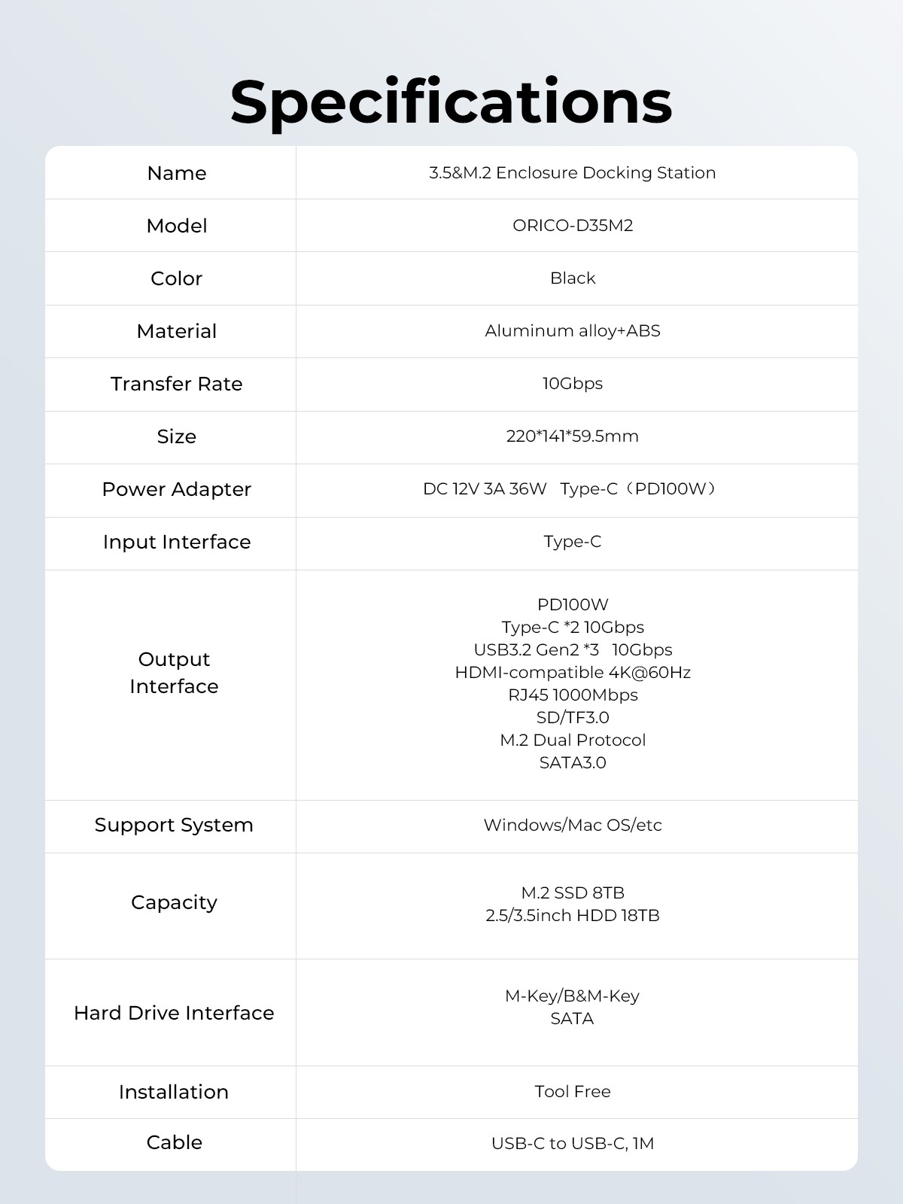Screen dimensions: 903x1204
Task: Click the USB-C to USB-C, 1M cable value
Action: click(x=573, y=1144)
